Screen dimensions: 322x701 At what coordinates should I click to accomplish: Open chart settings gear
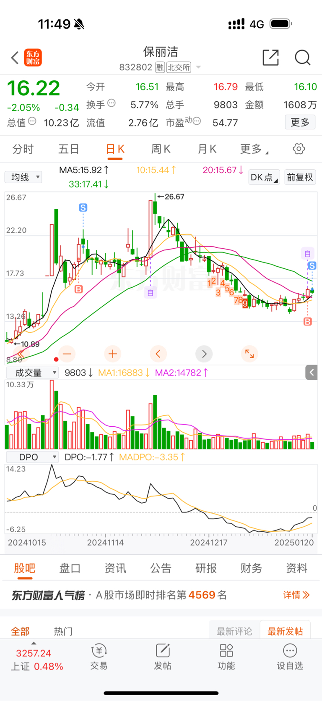click(299, 149)
